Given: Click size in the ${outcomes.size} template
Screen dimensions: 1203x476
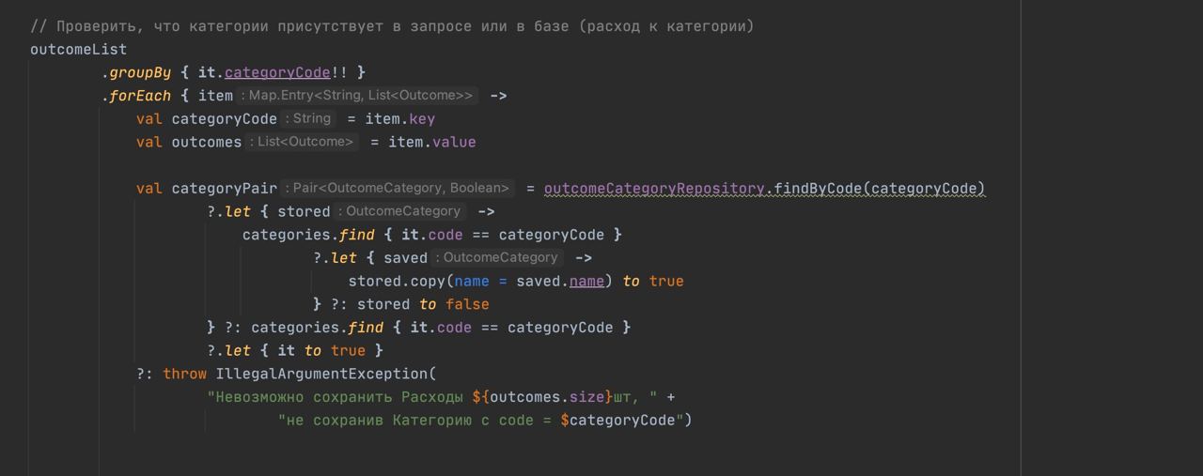Looking at the screenshot, I should pos(586,397).
